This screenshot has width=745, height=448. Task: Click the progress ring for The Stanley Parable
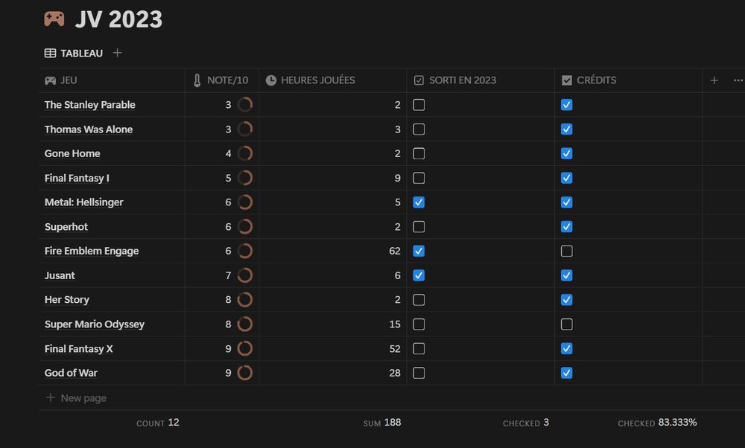tap(244, 104)
